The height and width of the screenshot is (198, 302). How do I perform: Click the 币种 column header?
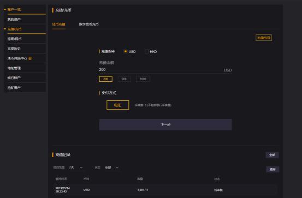pyautogui.click(x=86, y=179)
